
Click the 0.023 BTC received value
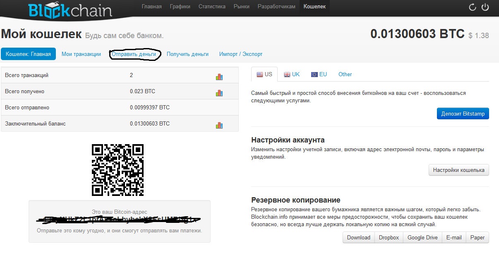[x=142, y=91]
